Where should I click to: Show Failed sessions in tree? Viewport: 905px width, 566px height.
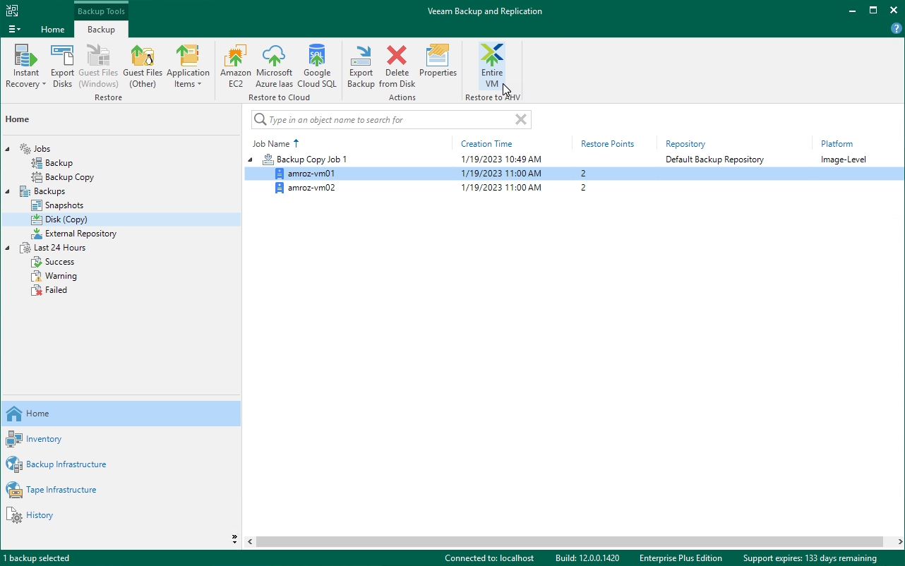click(56, 290)
